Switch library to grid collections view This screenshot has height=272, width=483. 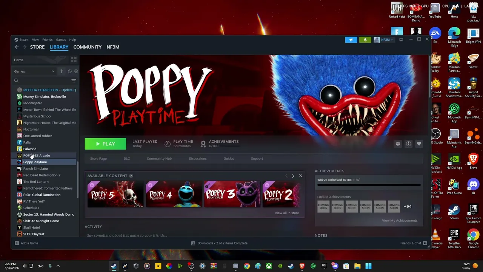pos(74,60)
